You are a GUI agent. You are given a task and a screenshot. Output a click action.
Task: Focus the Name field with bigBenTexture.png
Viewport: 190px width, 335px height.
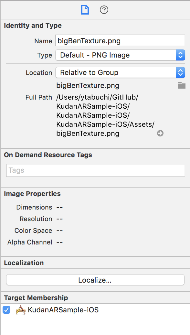pyautogui.click(x=120, y=41)
